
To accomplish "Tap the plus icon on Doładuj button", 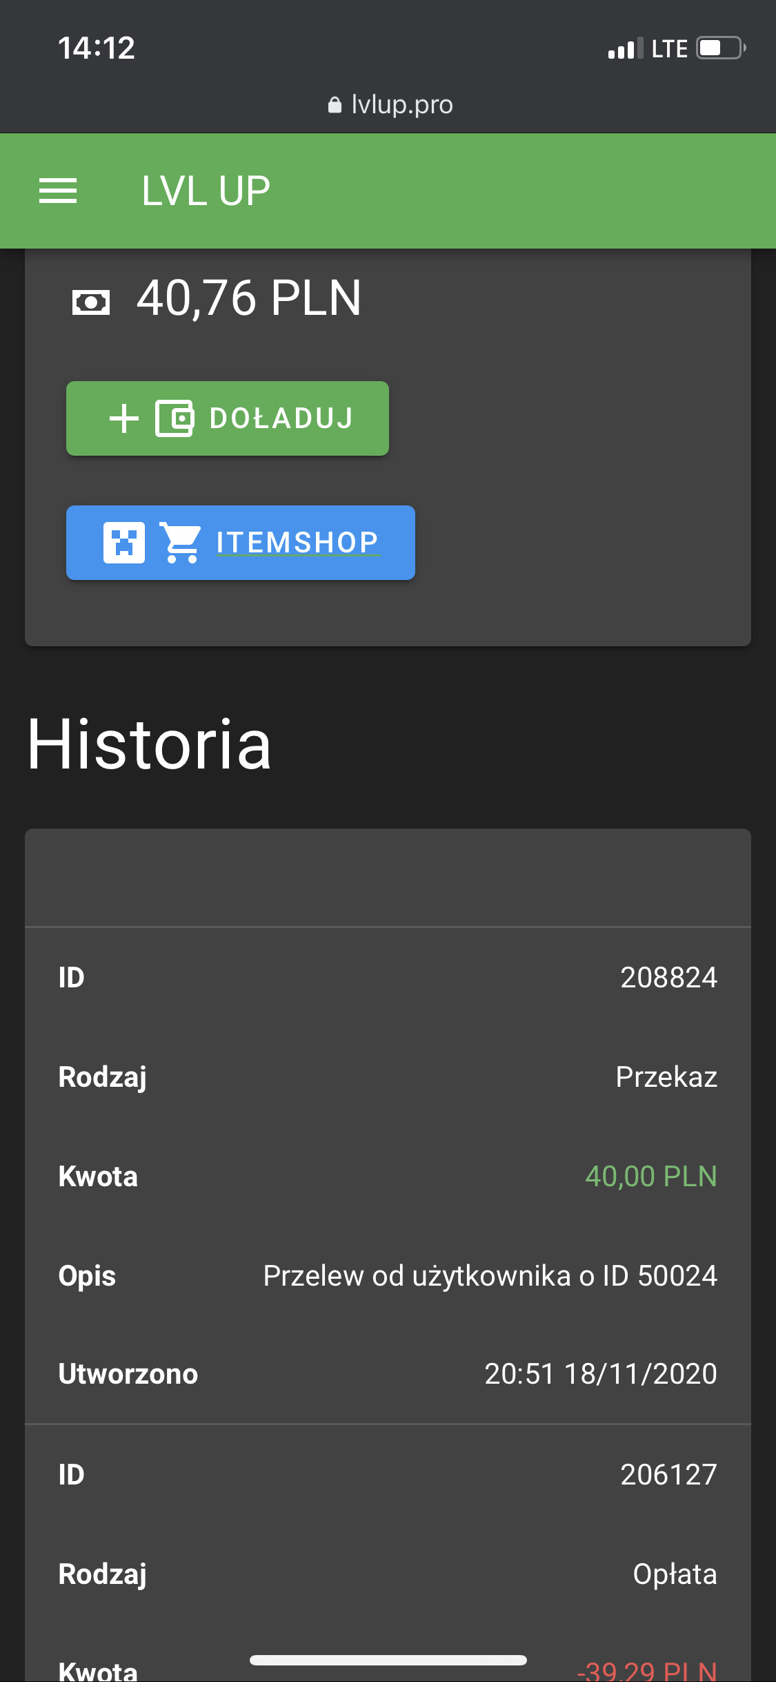I will [124, 418].
